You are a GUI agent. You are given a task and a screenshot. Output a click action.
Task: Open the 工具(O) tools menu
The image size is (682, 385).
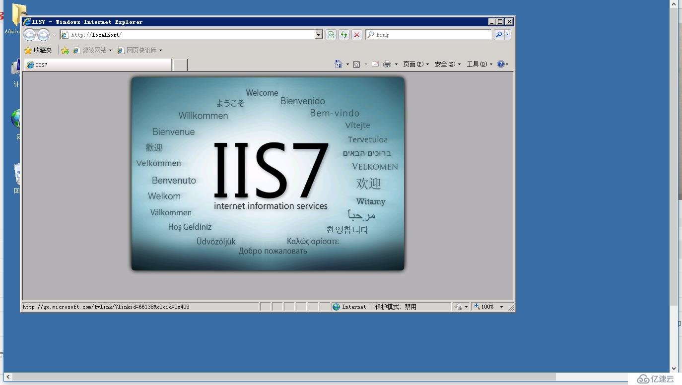[479, 64]
